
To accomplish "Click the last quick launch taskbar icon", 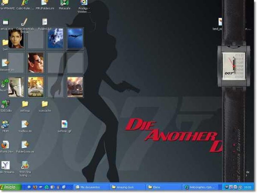I will click(64, 187).
